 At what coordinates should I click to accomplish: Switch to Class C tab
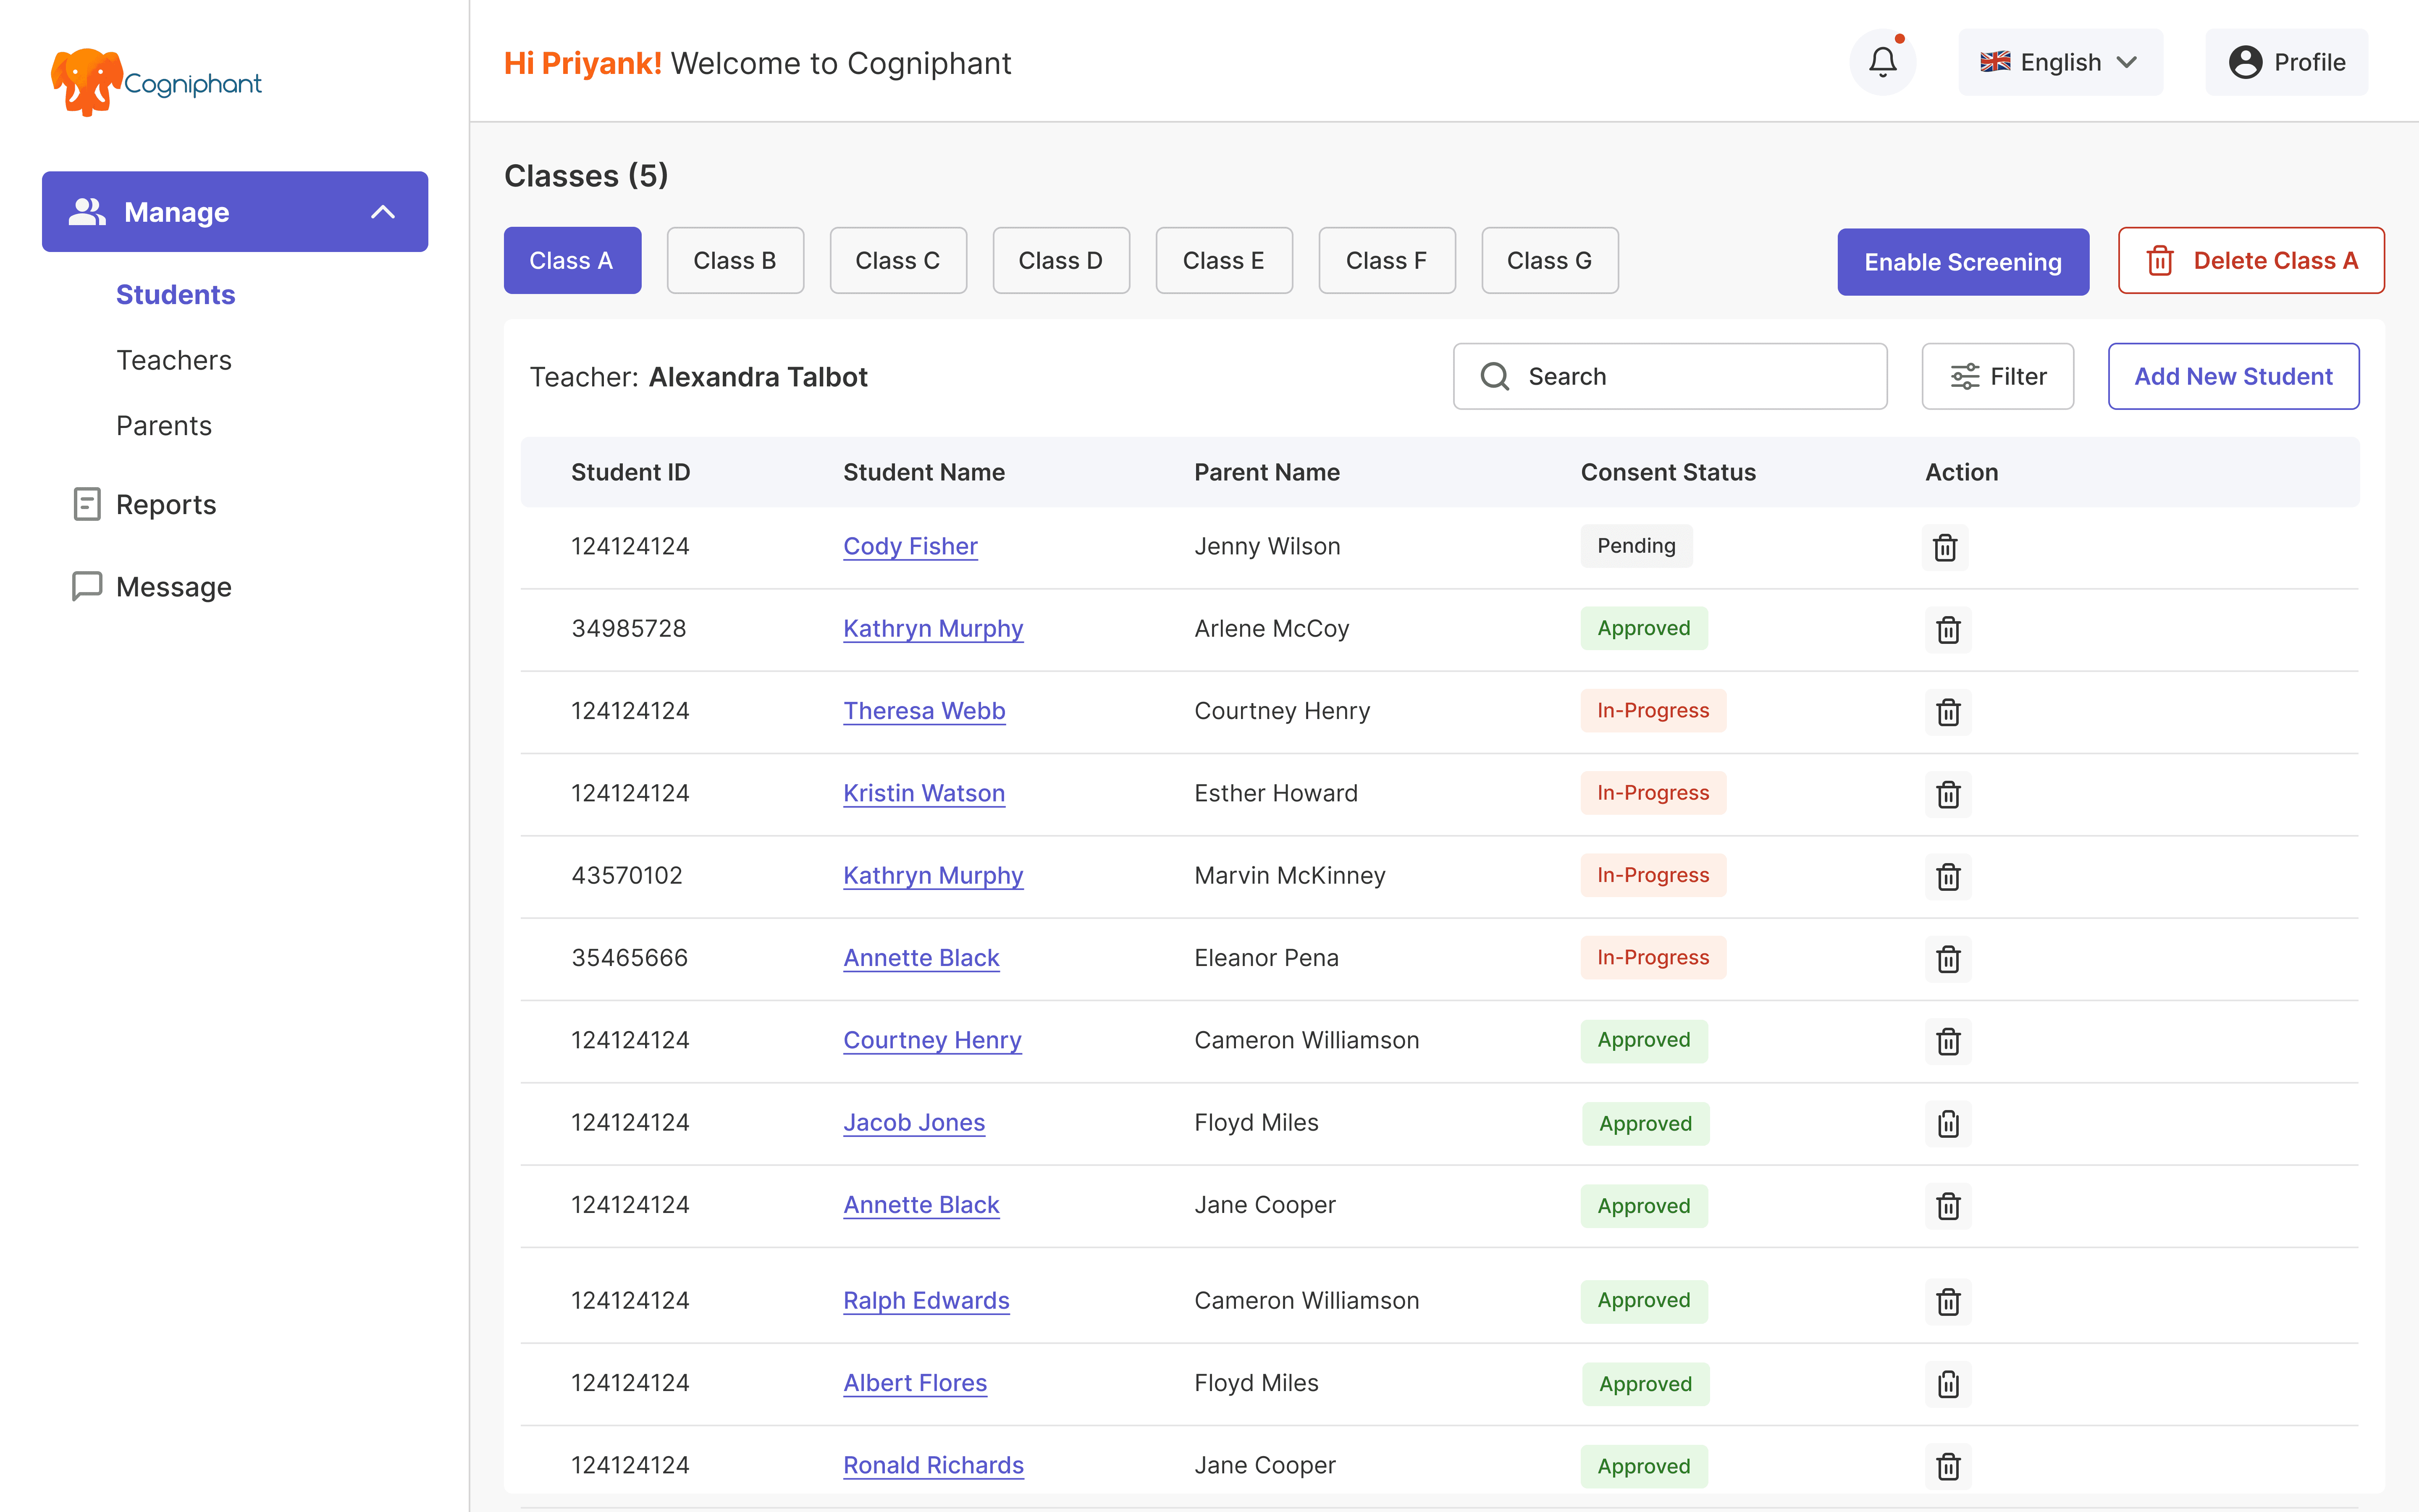(x=897, y=260)
